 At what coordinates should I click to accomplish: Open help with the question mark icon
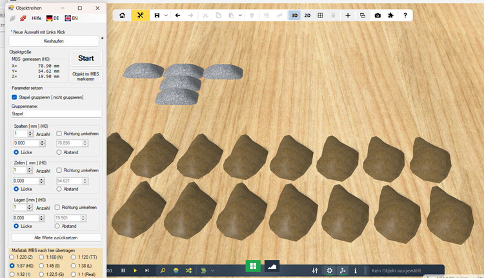pos(405,15)
